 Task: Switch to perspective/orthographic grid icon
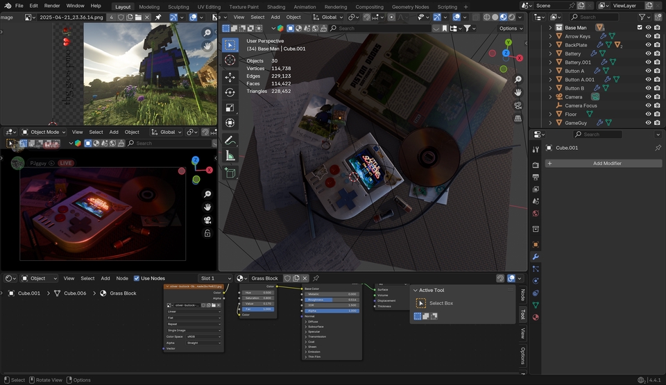pos(518,119)
